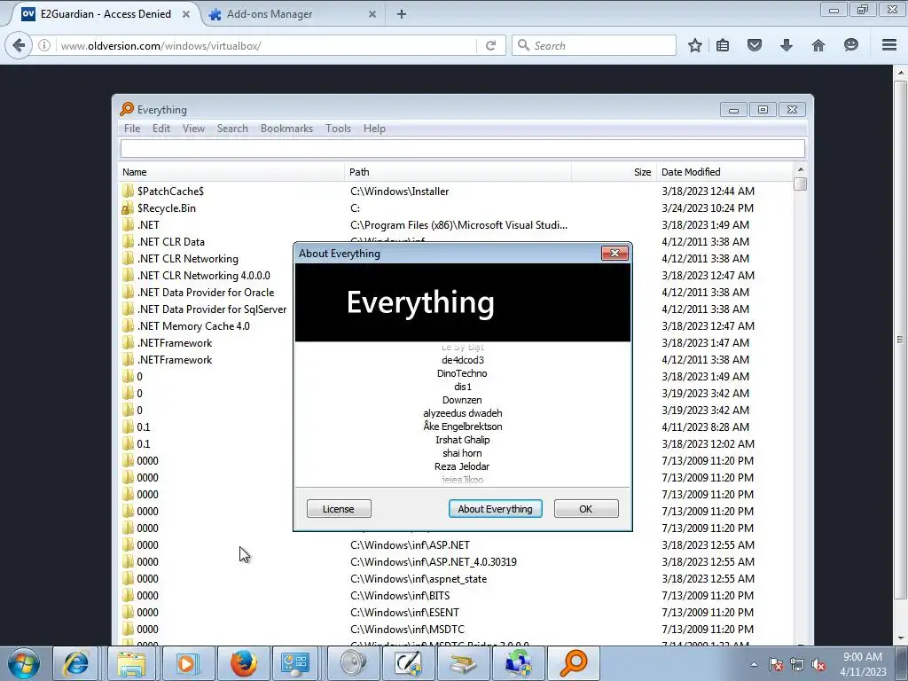The height and width of the screenshot is (681, 908).
Task: Click path C:\Windows\inf\aspnet_state
Action: 419,578
